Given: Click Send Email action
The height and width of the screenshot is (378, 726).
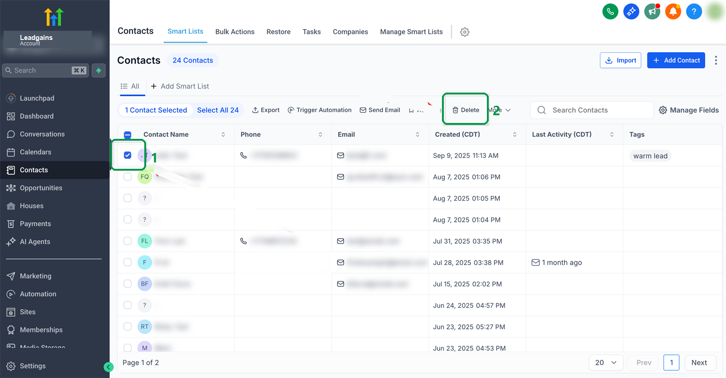Looking at the screenshot, I should tap(380, 110).
